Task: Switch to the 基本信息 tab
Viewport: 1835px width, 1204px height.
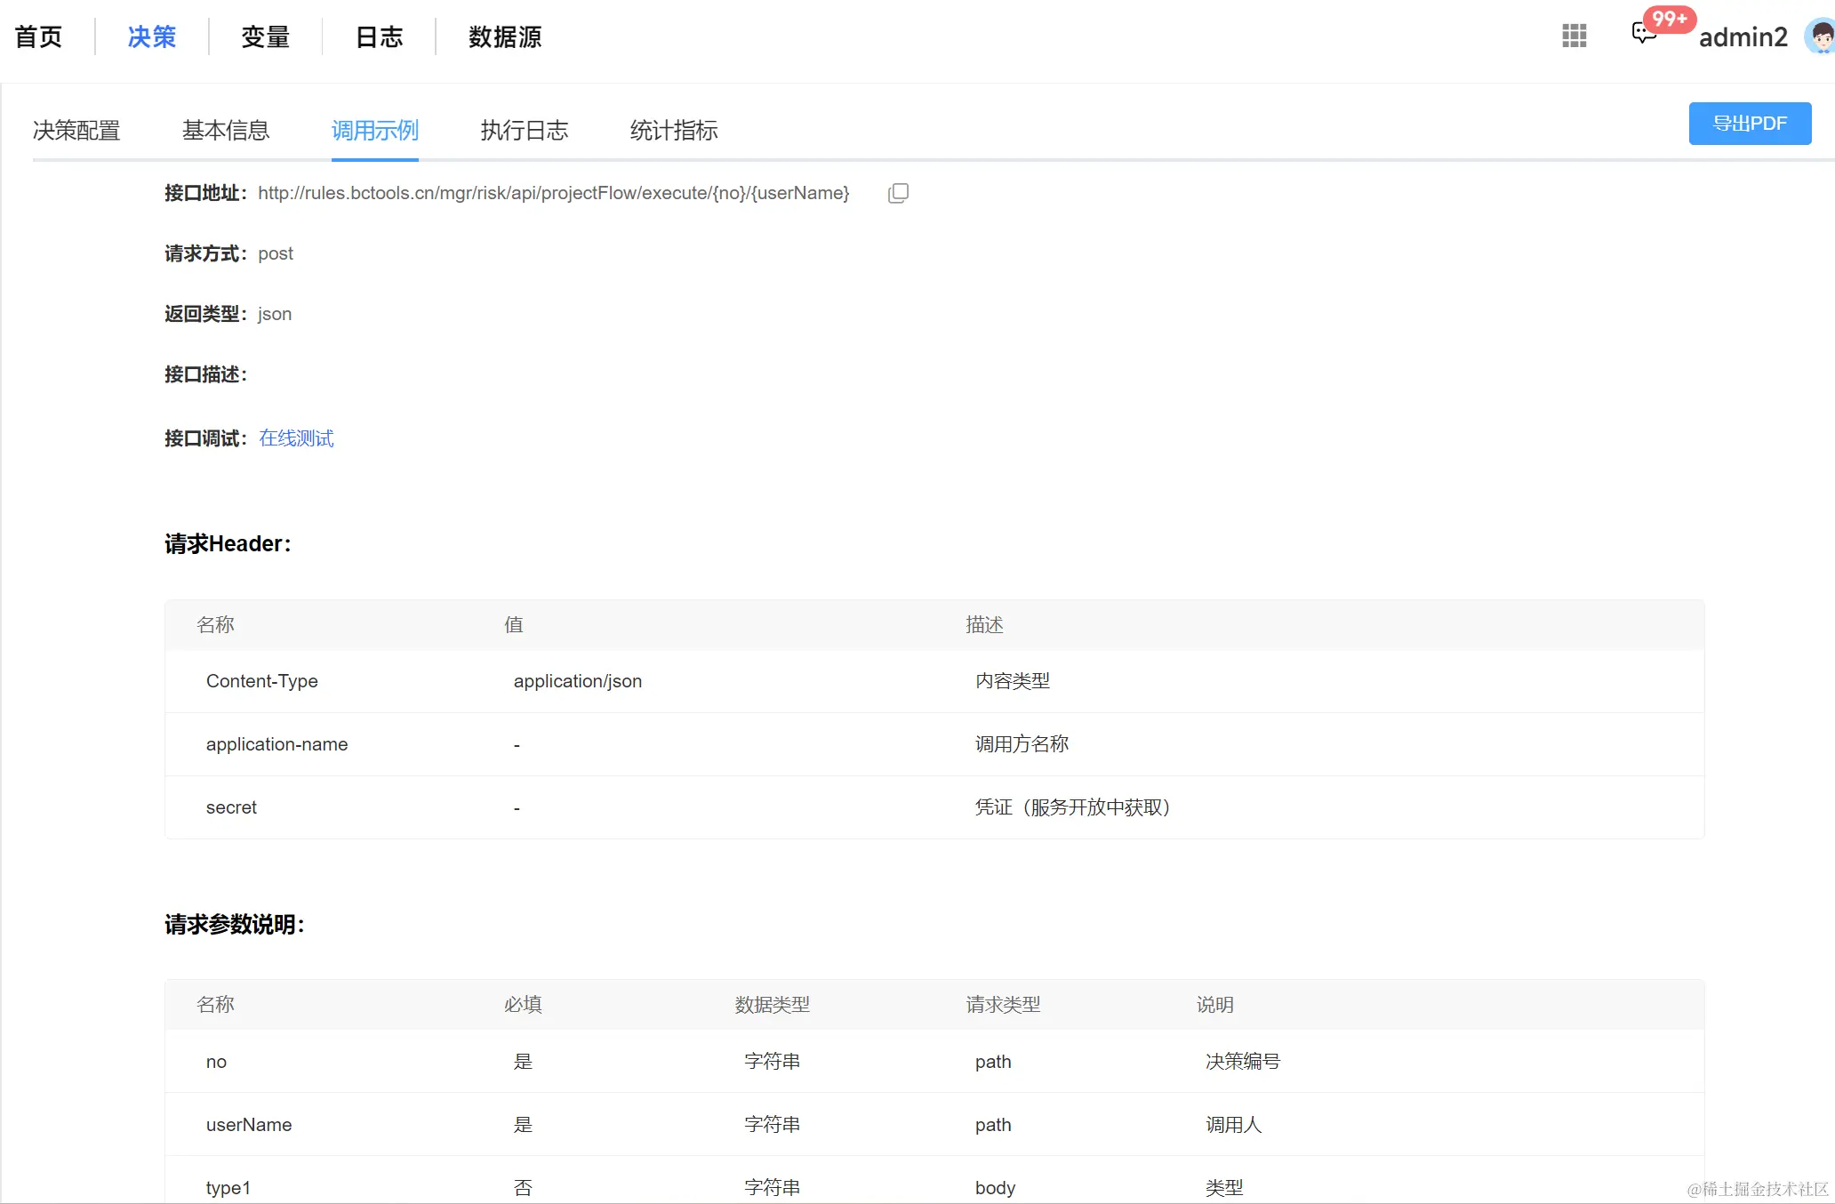Action: coord(226,131)
